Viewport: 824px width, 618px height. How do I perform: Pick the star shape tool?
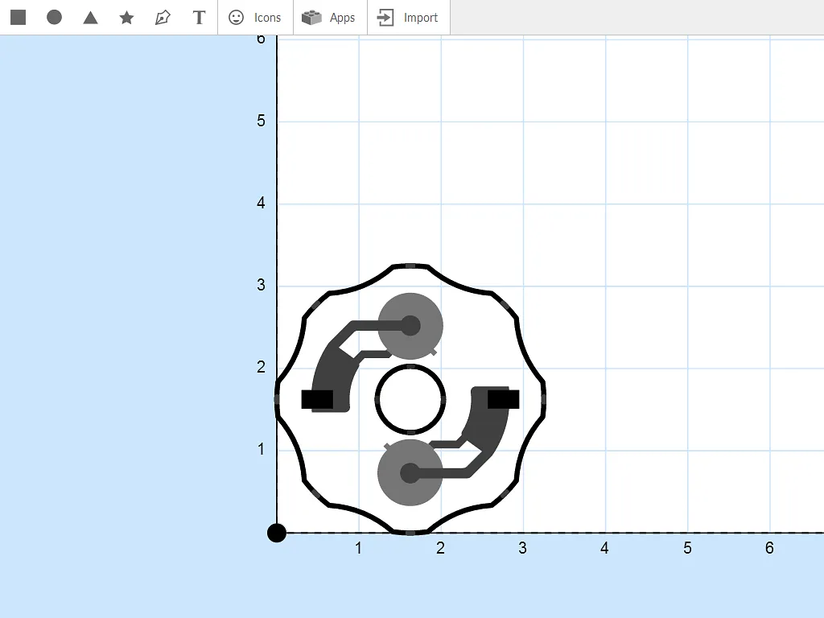(x=126, y=17)
